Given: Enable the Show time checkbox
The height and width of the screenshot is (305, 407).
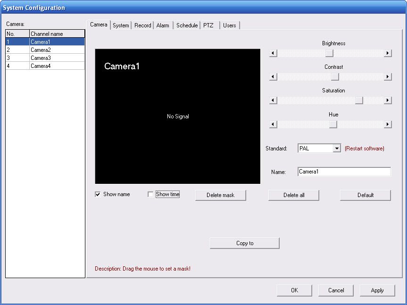Looking at the screenshot, I should click(x=150, y=194).
